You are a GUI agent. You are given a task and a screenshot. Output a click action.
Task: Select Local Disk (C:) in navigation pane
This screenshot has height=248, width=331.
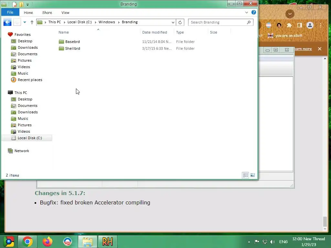tap(27, 138)
